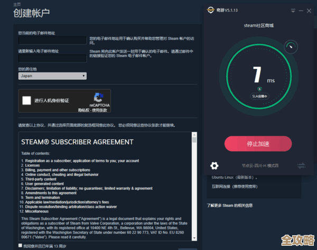
Task: Click the 7 ms latency readout
Action: click(264, 75)
